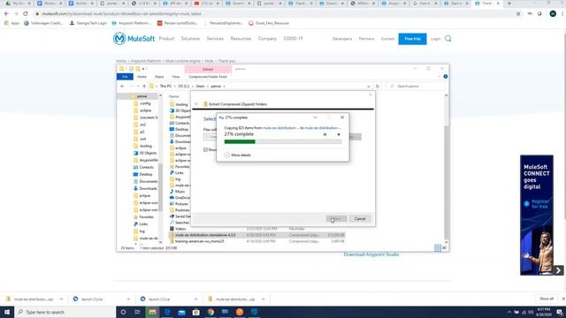Select the pense folder in navigation tree
The width and height of the screenshot is (566, 318).
tap(141, 96)
